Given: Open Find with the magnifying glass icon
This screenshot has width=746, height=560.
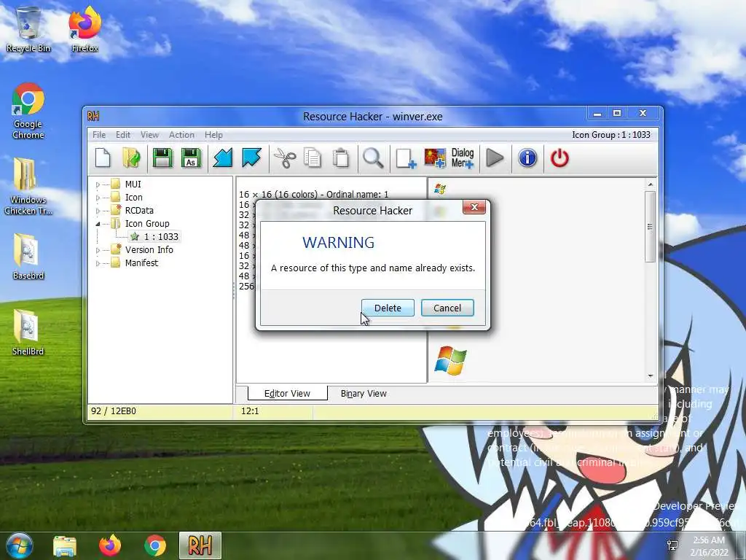Looking at the screenshot, I should click(x=373, y=158).
